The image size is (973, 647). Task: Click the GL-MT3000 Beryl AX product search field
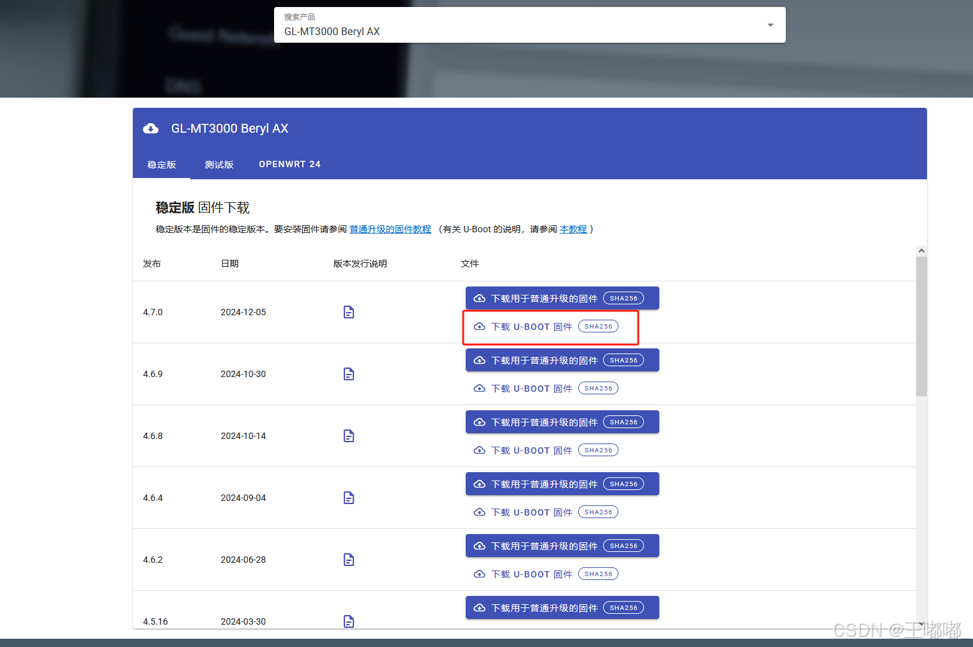pos(530,25)
